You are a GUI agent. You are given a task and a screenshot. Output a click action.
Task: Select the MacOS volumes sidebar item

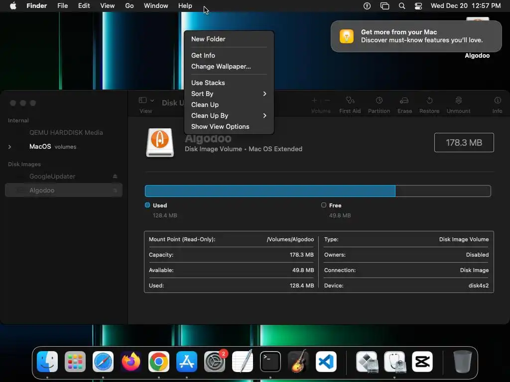coord(64,147)
